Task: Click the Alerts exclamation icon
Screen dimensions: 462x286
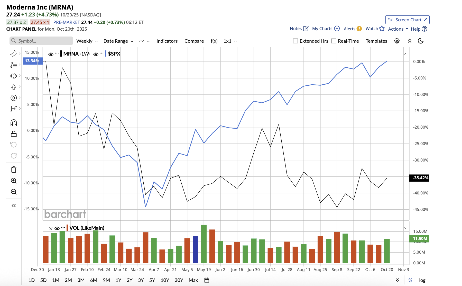Action: [359, 29]
